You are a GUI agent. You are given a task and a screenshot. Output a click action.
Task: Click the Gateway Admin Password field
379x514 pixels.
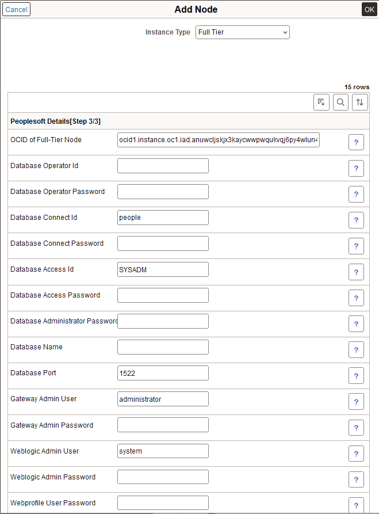click(x=163, y=425)
